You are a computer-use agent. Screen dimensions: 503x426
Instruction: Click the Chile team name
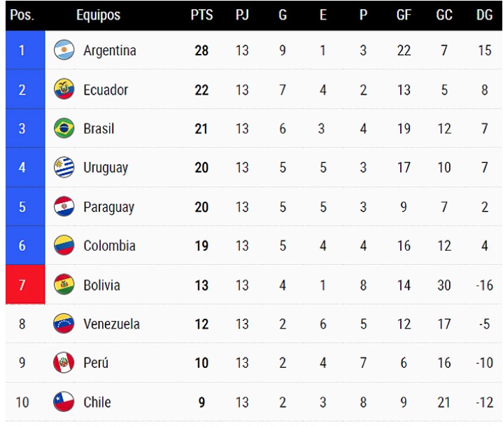[x=97, y=401]
